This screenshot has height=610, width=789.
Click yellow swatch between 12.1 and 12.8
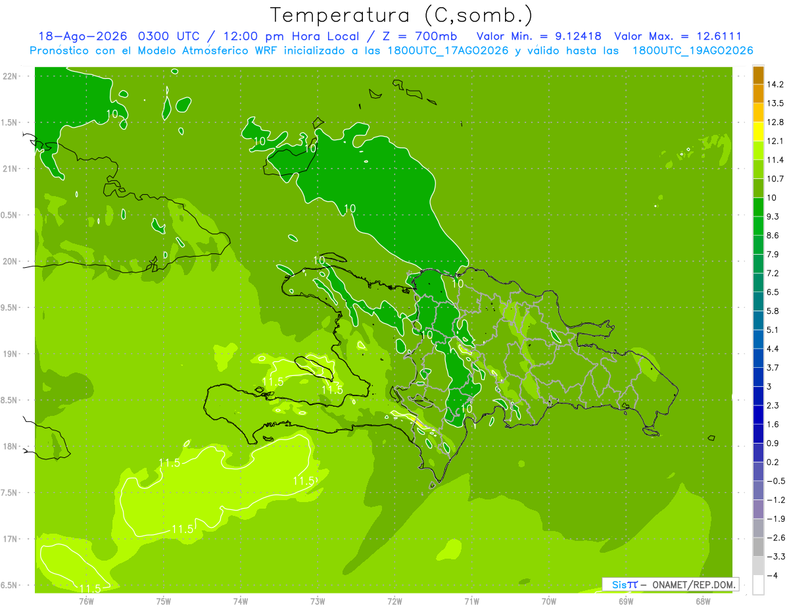tap(758, 132)
